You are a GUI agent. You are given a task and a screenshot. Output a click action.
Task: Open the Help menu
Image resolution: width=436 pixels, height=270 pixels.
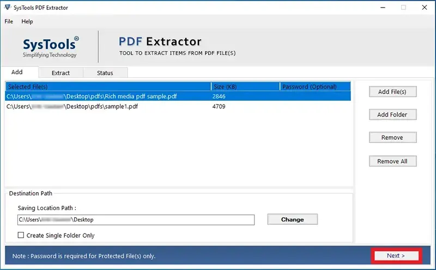point(27,21)
